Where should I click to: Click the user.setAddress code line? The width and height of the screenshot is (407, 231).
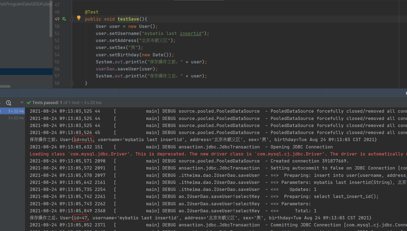point(136,40)
